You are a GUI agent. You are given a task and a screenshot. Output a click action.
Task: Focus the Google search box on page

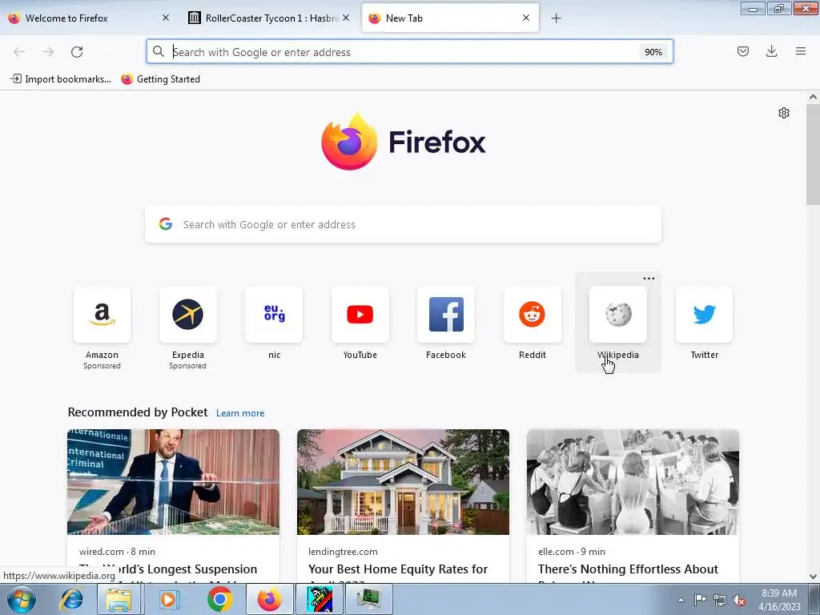[x=403, y=224]
